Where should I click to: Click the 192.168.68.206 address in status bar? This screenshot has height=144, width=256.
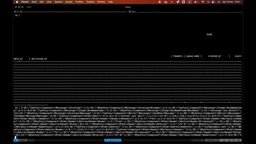pyautogui.click(x=231, y=140)
